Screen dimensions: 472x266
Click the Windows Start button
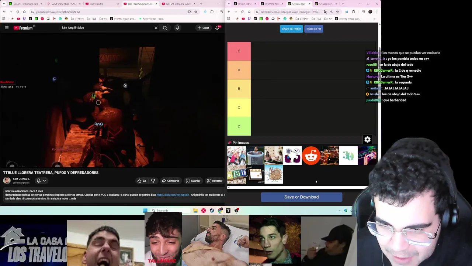click(145, 211)
